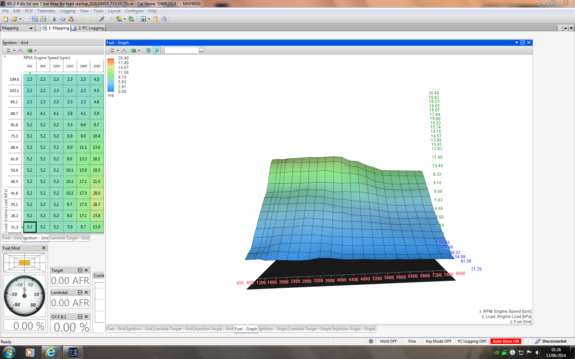This screenshot has width=575, height=359.
Task: Click the Fuel Mod position slider indicator
Action: point(24,263)
